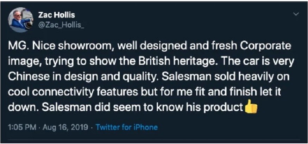
Task: Click the 1:05 PM timestamp
Action: [22, 127]
